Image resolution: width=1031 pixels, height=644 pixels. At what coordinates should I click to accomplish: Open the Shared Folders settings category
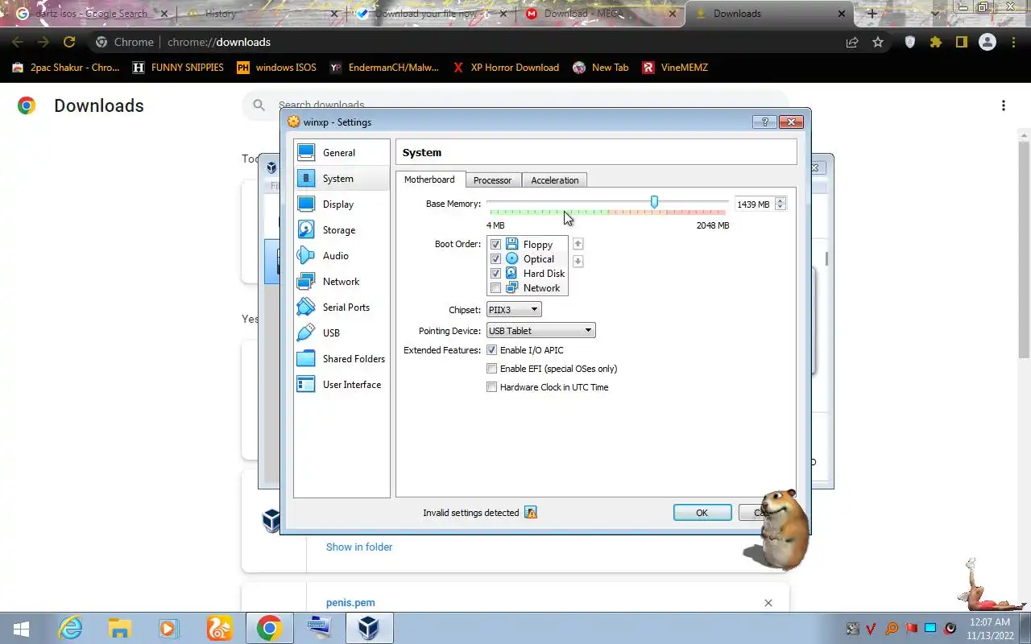pos(342,359)
